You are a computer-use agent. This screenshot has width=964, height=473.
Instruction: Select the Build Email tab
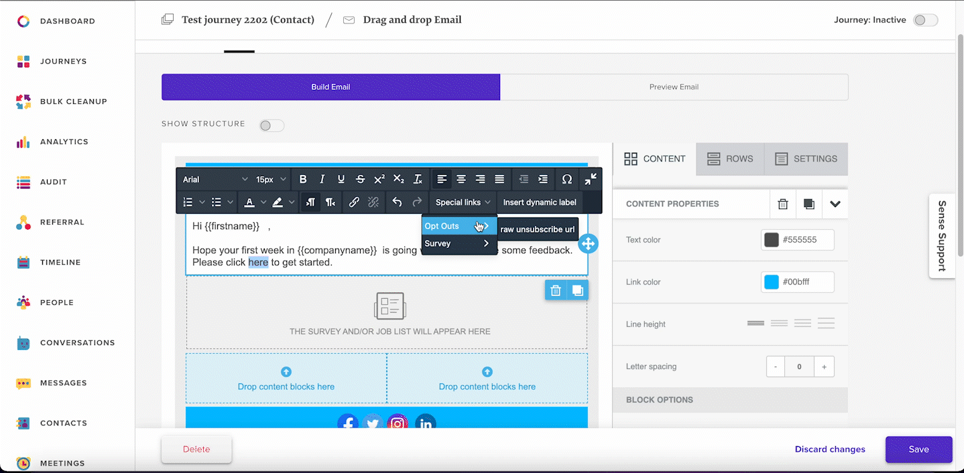click(x=330, y=87)
